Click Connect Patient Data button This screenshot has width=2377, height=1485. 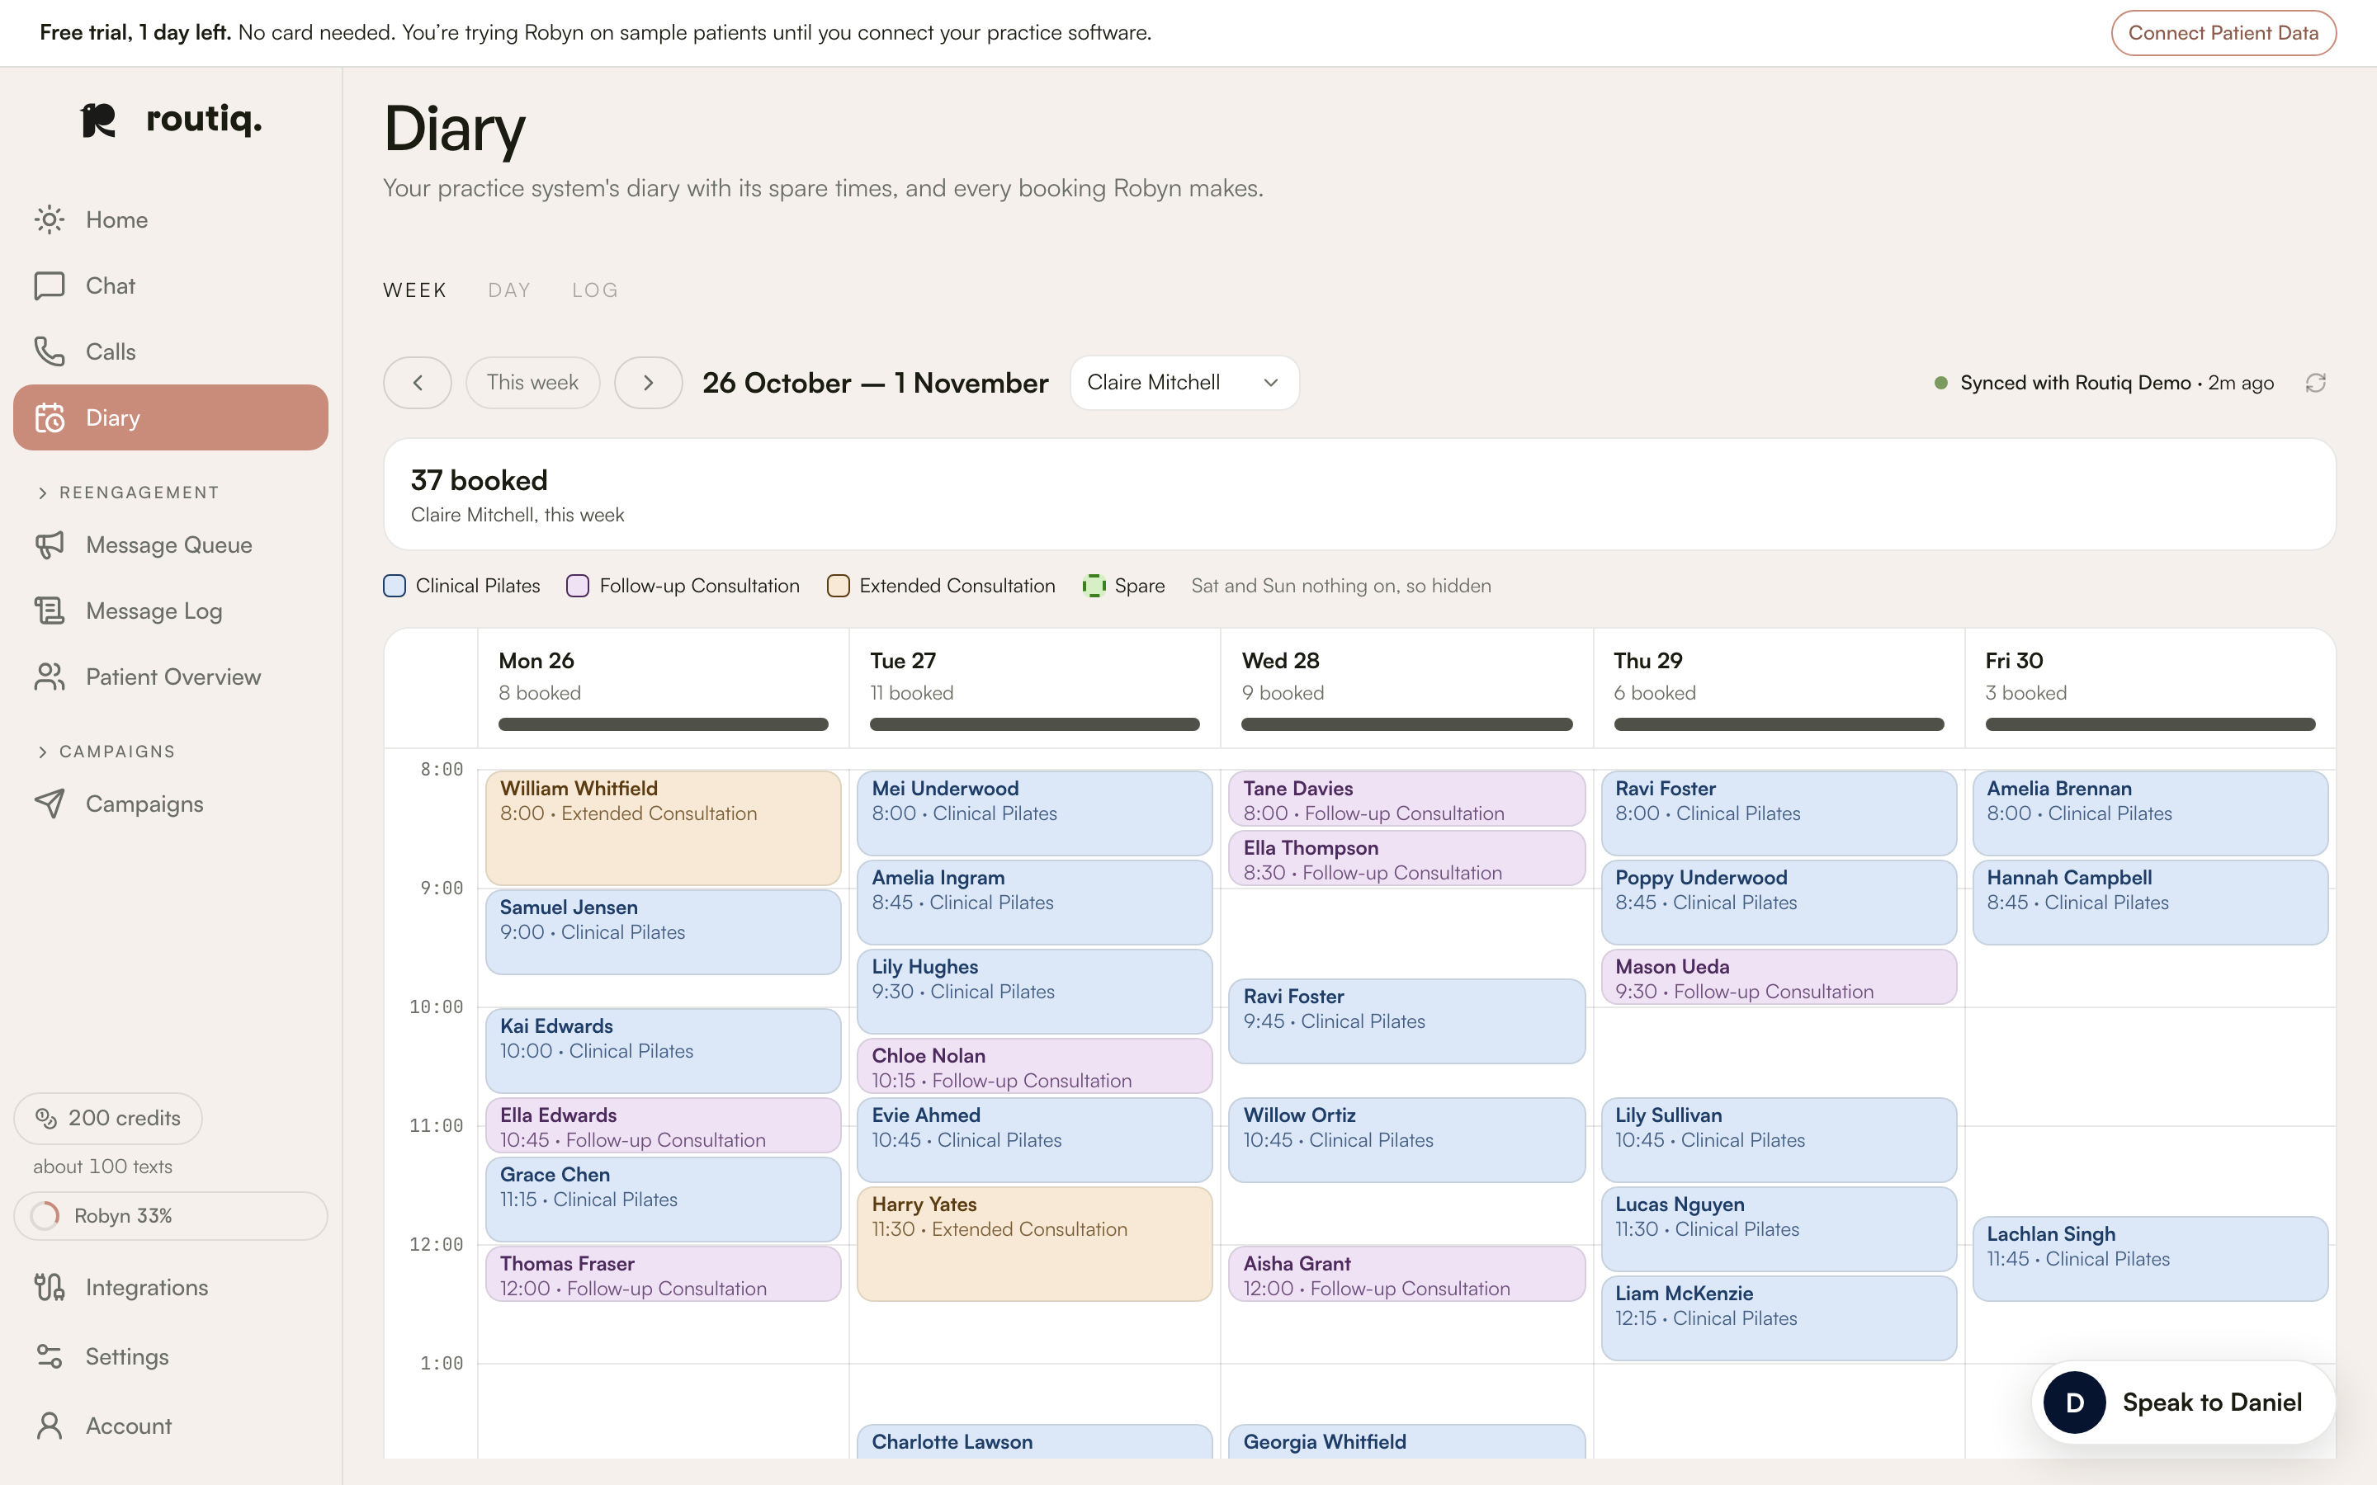[2223, 33]
